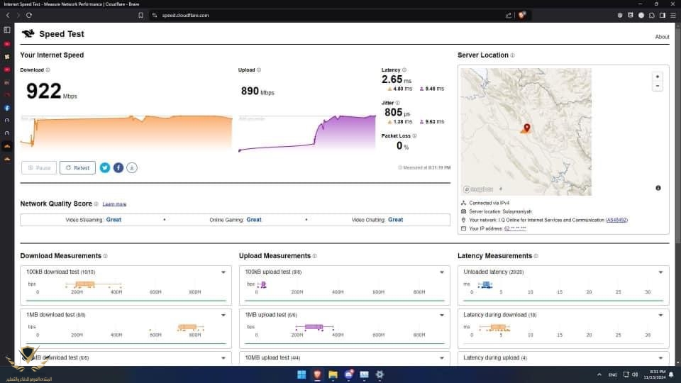The height and width of the screenshot is (383, 681).
Task: Expand Latency during download panel
Action: (x=660, y=315)
